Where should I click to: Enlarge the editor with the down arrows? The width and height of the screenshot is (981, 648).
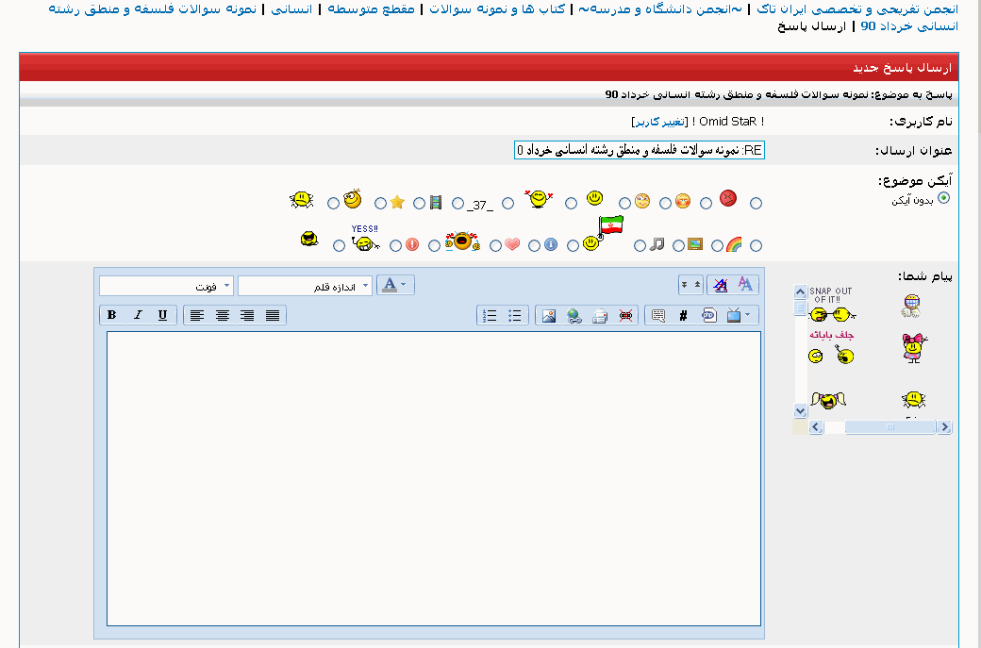coord(685,285)
